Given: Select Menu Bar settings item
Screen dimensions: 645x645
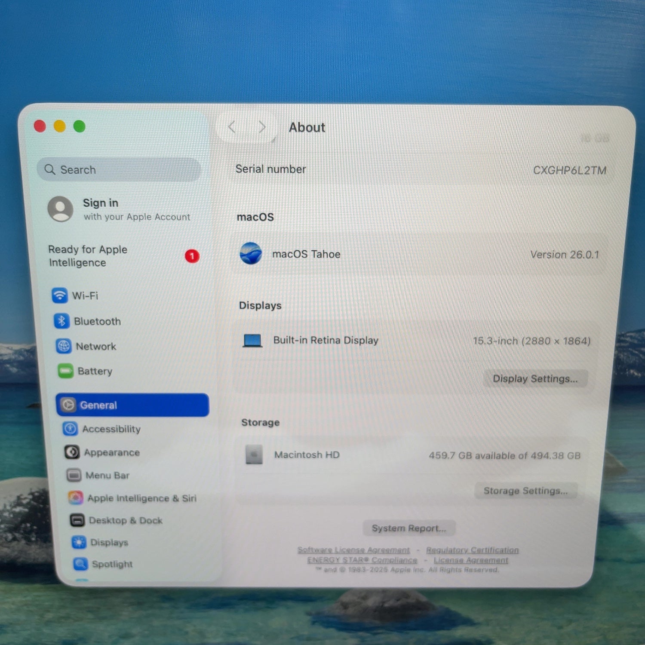Looking at the screenshot, I should 107,475.
